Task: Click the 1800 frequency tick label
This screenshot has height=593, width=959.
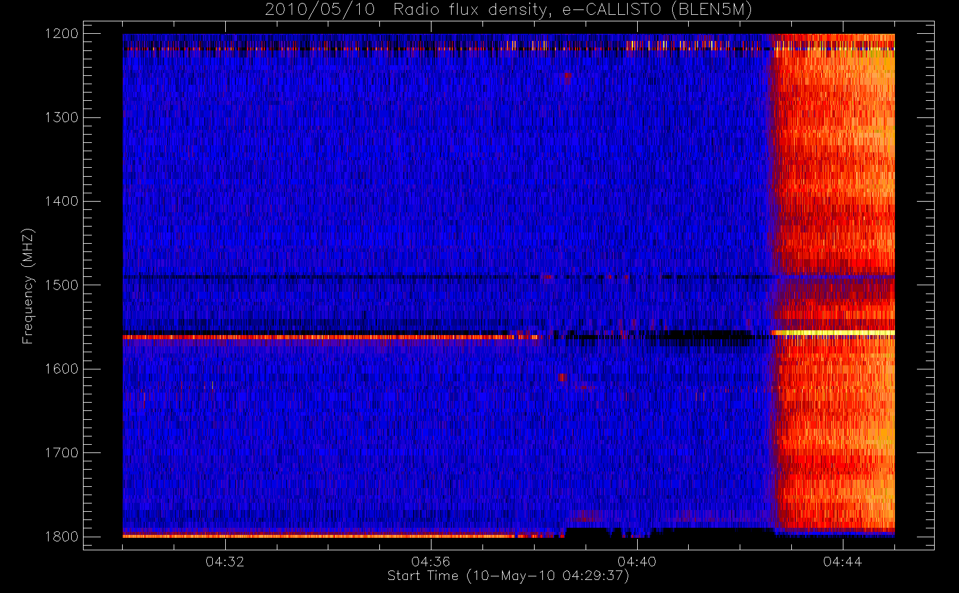Action: (62, 537)
